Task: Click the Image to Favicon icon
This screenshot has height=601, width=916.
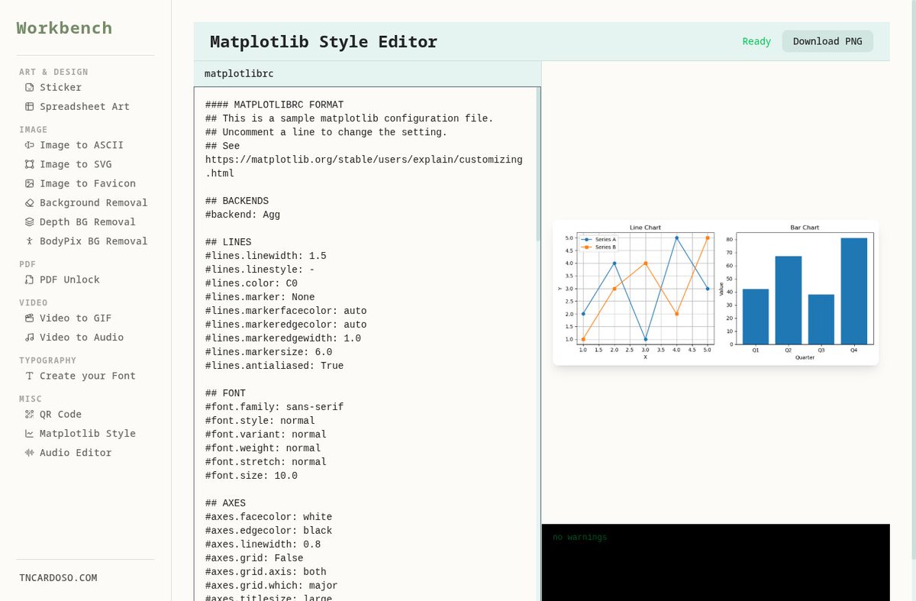Action: point(29,183)
